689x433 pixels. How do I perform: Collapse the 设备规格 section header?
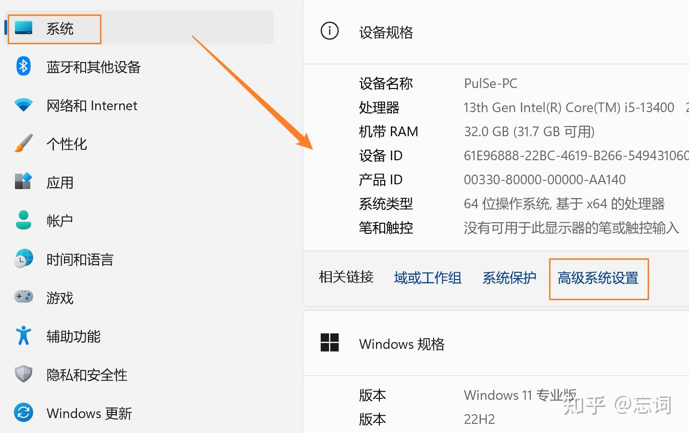point(496,32)
